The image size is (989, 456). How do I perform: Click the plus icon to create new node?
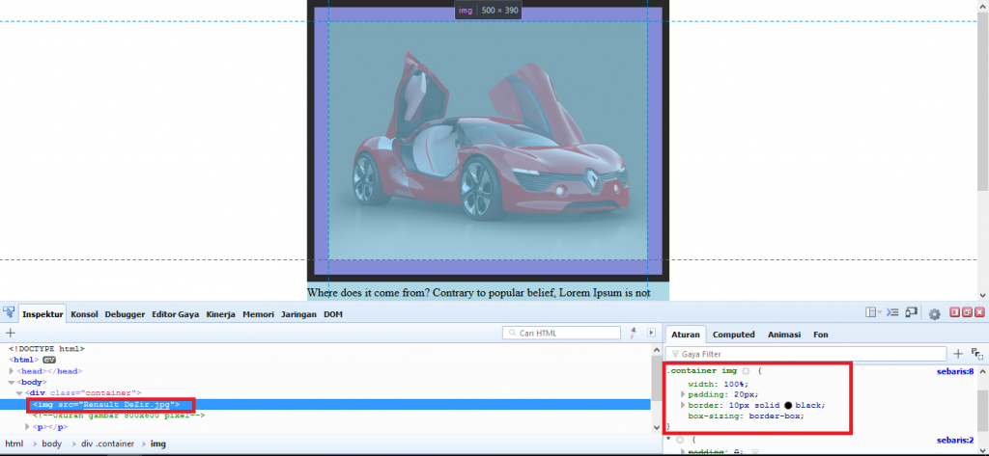[x=10, y=334]
